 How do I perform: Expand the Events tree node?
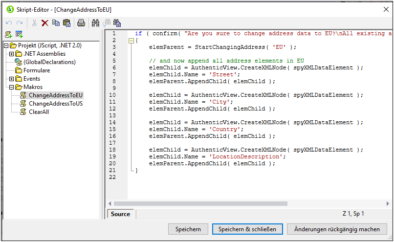[x=12, y=79]
